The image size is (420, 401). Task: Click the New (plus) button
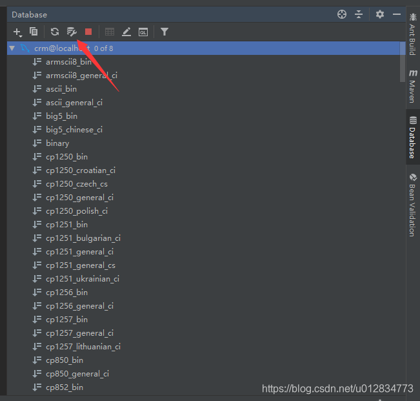17,32
